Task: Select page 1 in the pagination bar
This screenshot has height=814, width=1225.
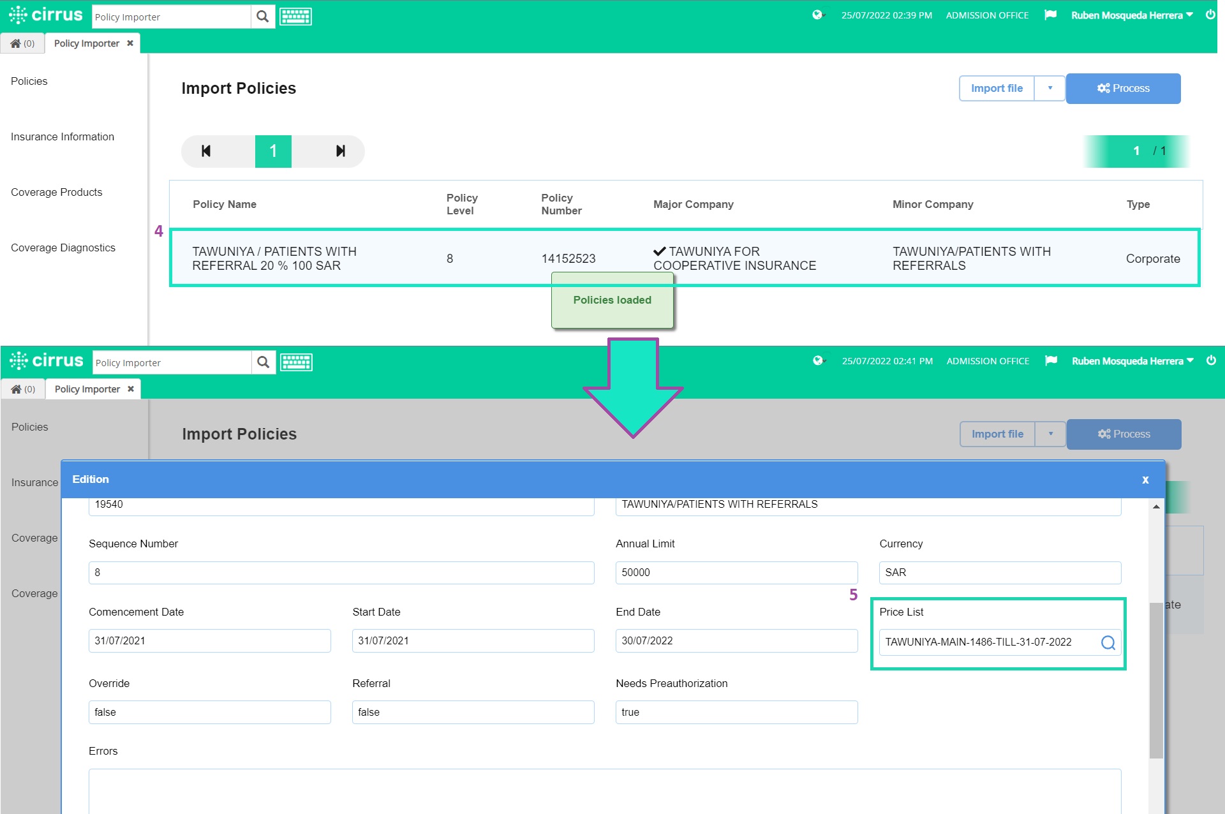Action: pyautogui.click(x=273, y=151)
